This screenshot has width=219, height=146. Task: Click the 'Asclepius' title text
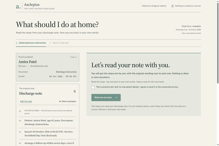pyautogui.click(x=32, y=5)
